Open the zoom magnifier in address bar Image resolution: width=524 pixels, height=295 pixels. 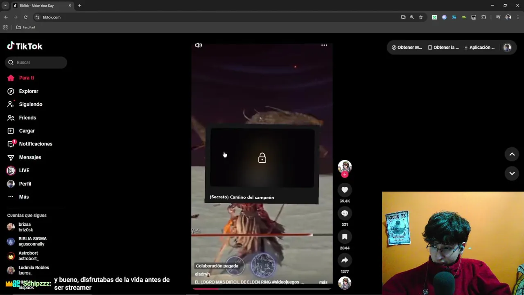point(412,17)
